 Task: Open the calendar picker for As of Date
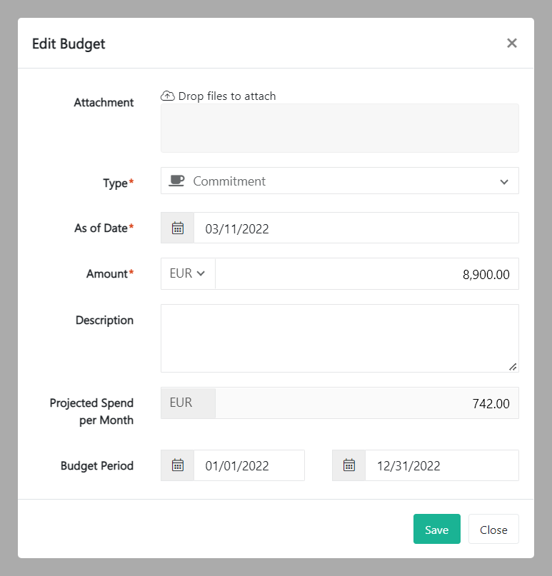coord(176,227)
